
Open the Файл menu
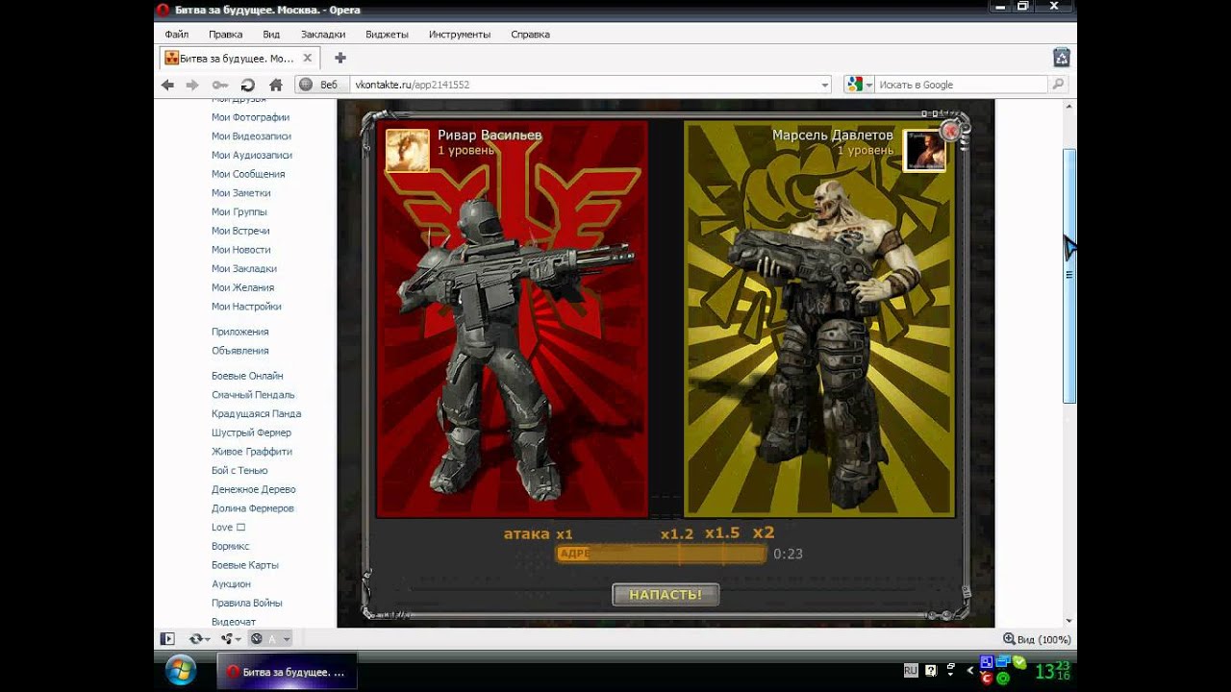point(176,34)
